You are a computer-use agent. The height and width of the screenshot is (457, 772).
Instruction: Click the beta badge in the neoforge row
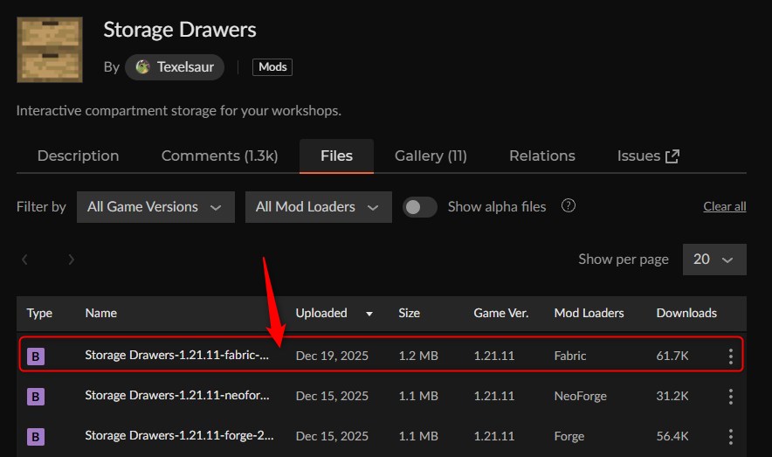point(36,397)
